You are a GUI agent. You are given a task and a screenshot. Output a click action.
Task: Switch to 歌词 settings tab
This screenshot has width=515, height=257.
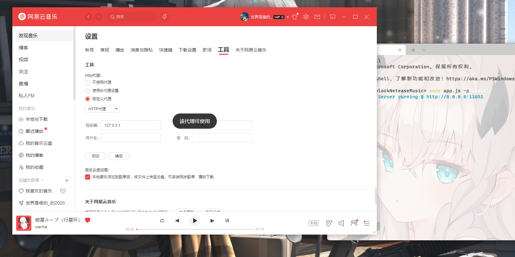(x=207, y=50)
